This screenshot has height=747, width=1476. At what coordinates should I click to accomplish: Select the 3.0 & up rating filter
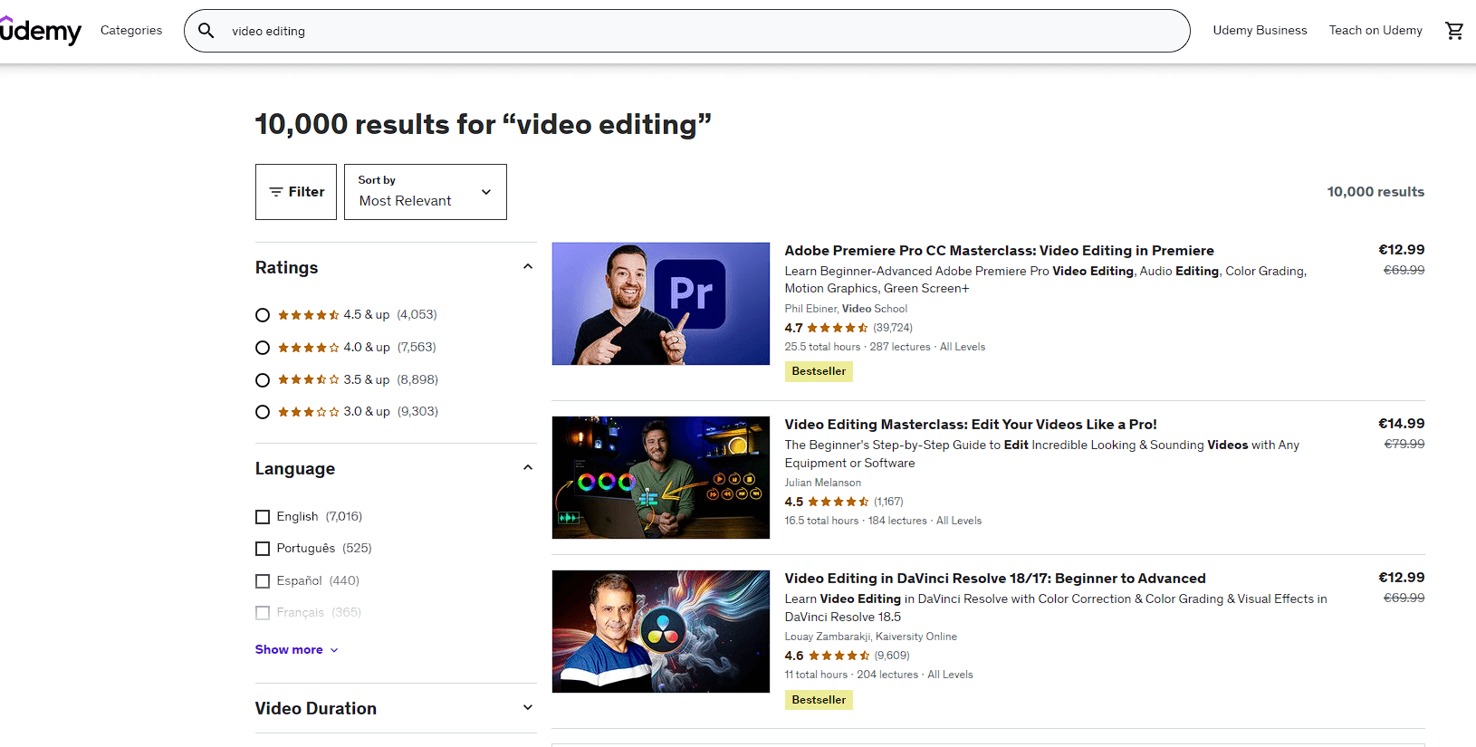point(263,412)
